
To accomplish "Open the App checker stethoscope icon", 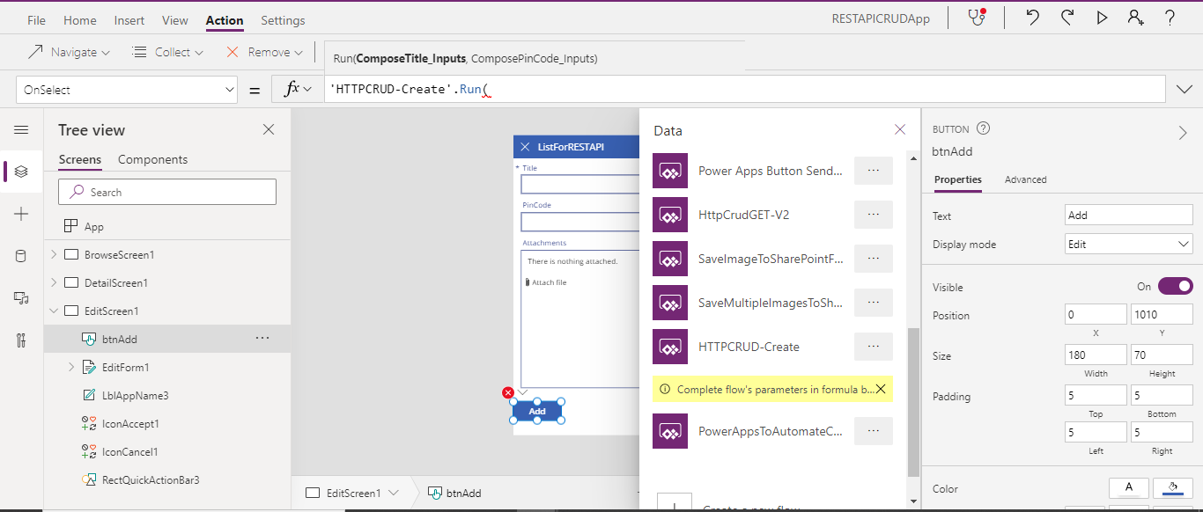I will (x=976, y=18).
